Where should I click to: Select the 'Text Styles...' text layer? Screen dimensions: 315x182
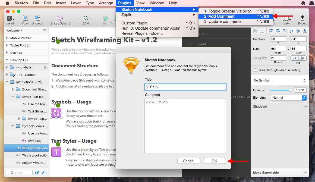click(x=26, y=111)
